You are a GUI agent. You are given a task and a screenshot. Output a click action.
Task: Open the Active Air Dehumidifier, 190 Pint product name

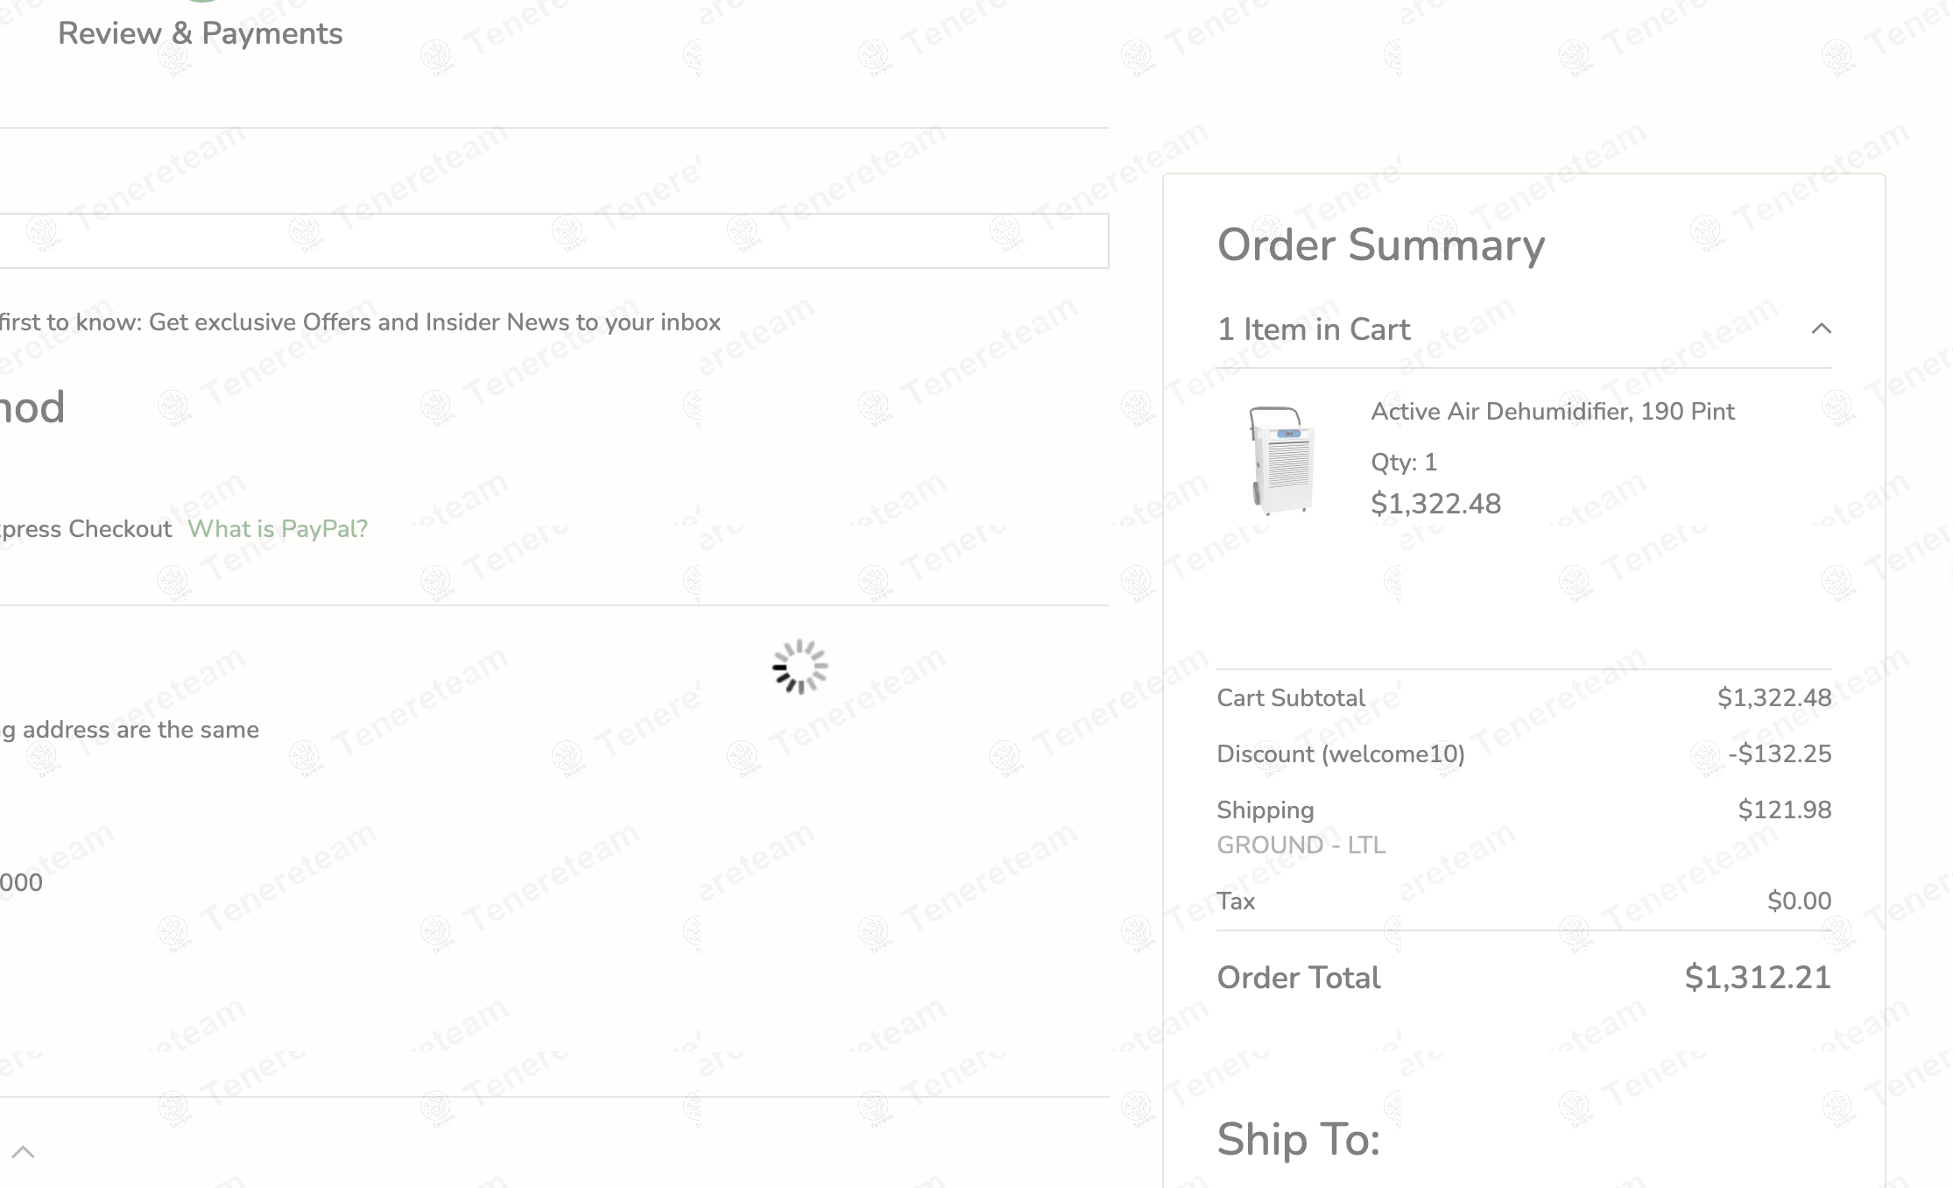click(1552, 412)
